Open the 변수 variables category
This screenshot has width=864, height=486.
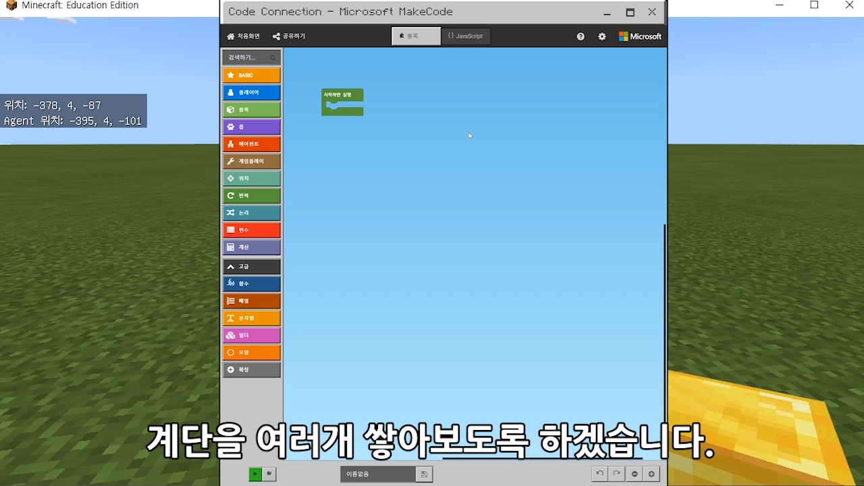pyautogui.click(x=252, y=230)
